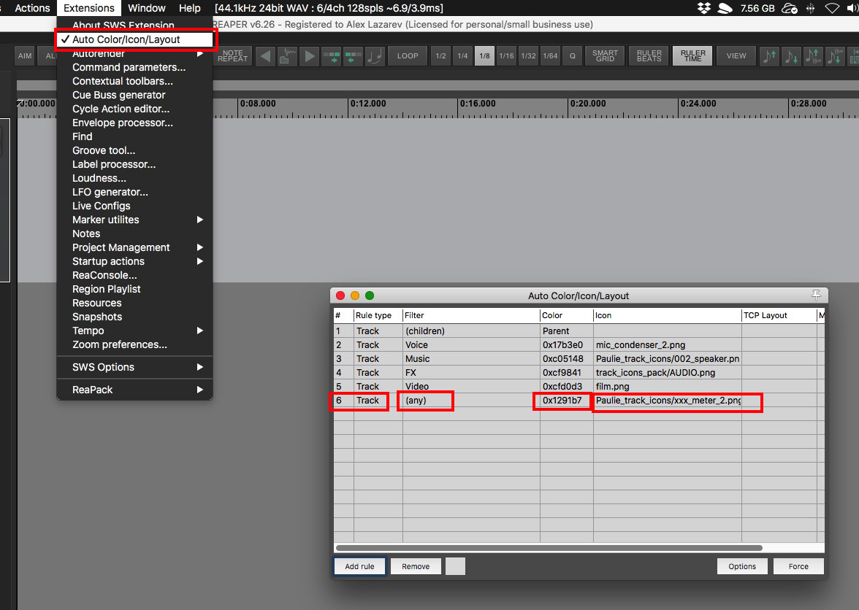Open Envelope processor... menu item
Viewport: 859px width, 610px height.
tap(134, 123)
